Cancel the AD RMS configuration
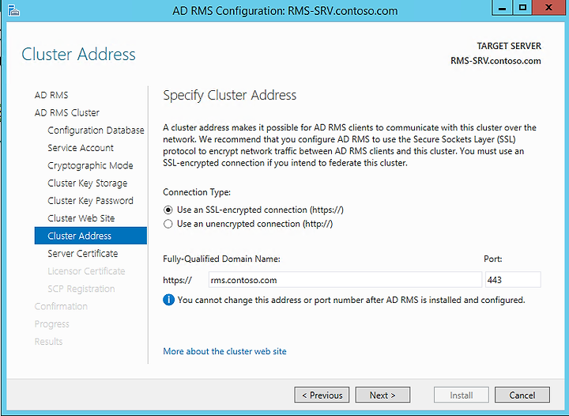The height and width of the screenshot is (416, 569). (x=522, y=395)
